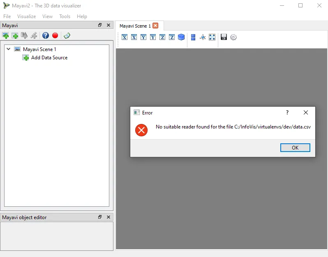
Task: Maximize the Mayavi2 window
Action: pyautogui.click(x=300, y=5)
